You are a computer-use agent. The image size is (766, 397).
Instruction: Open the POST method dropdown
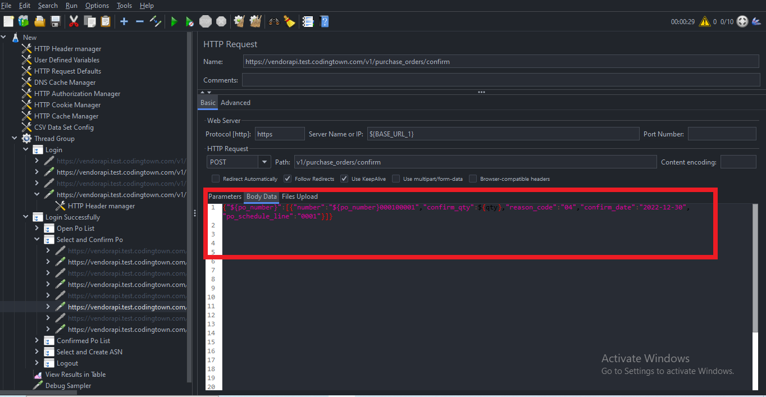264,162
